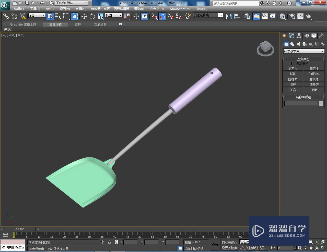Open the Select by Name tool
327x252 pixels.
58,16
